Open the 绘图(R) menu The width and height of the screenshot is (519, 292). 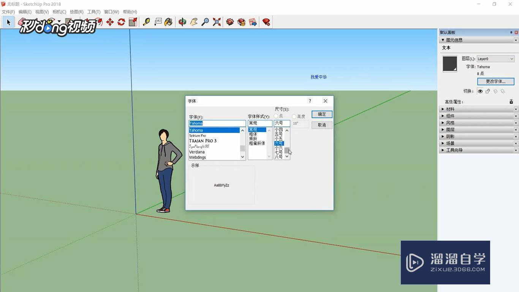76,12
